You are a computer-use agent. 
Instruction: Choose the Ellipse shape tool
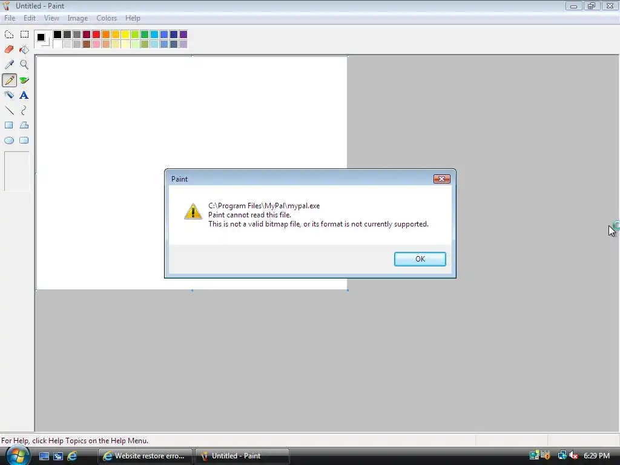pos(9,140)
